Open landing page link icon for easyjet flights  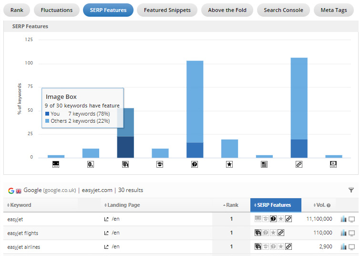point(106,233)
